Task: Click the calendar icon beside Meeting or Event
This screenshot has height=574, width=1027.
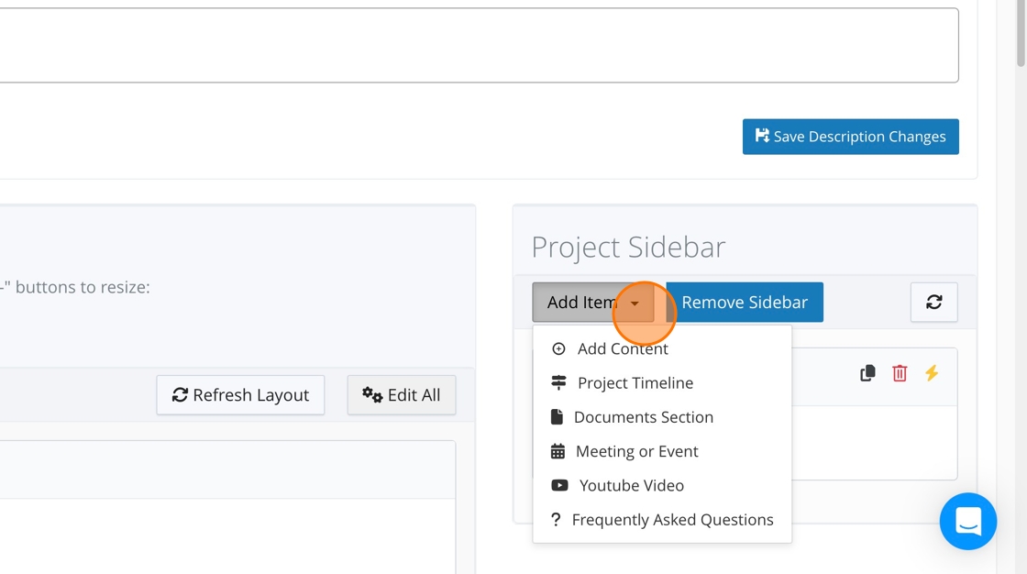Action: [558, 451]
